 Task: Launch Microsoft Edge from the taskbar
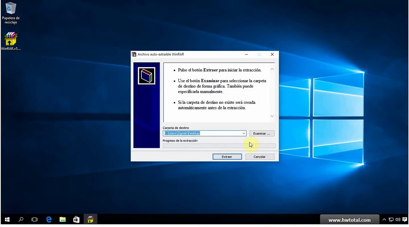[49, 219]
